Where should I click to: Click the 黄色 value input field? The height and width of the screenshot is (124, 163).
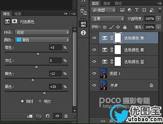coord(55,73)
